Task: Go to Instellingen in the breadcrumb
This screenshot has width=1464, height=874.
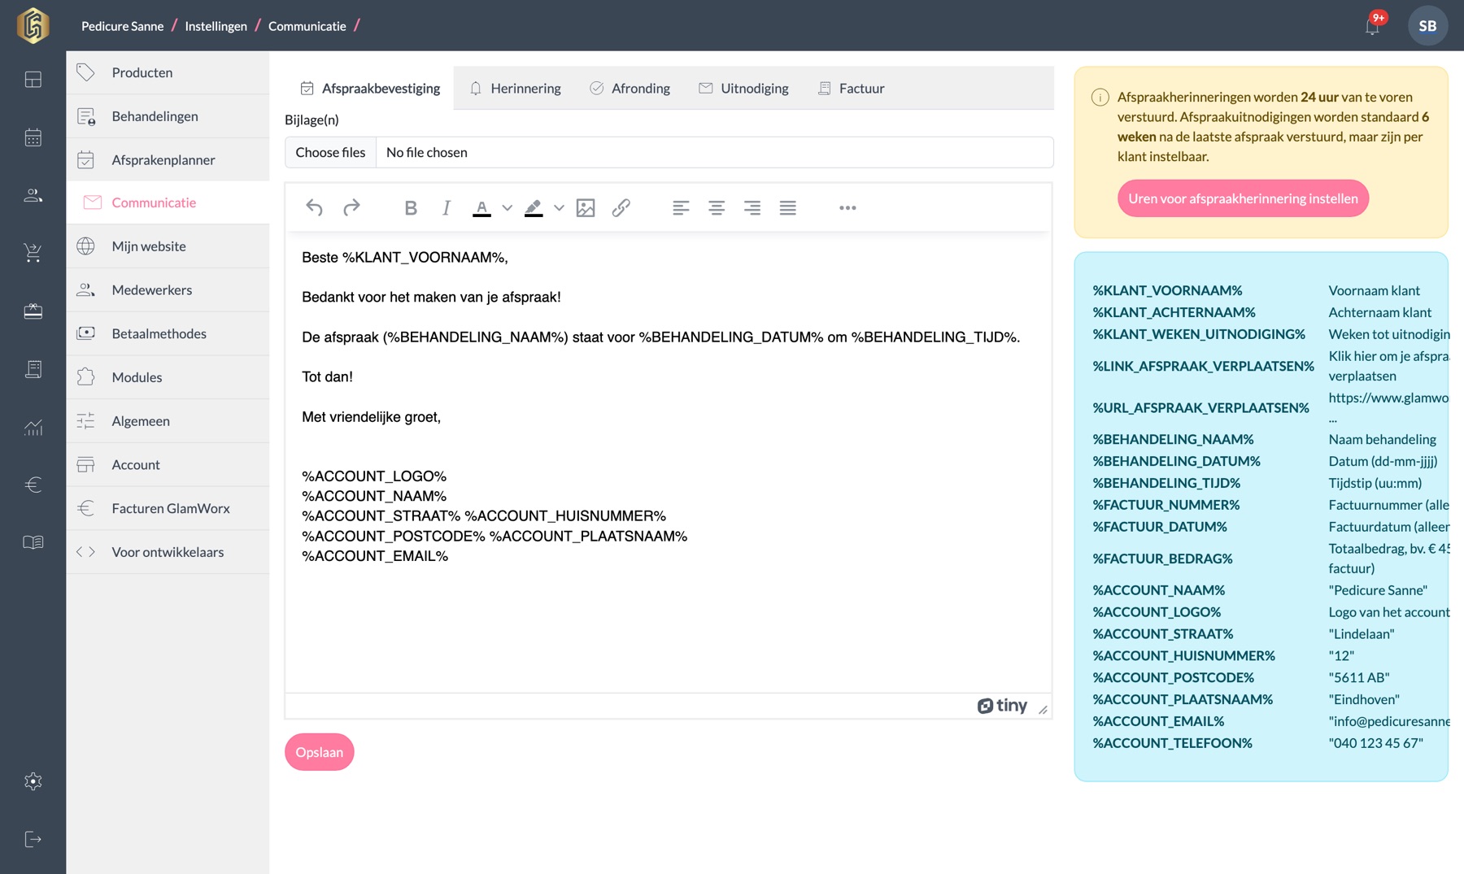Action: 216,26
